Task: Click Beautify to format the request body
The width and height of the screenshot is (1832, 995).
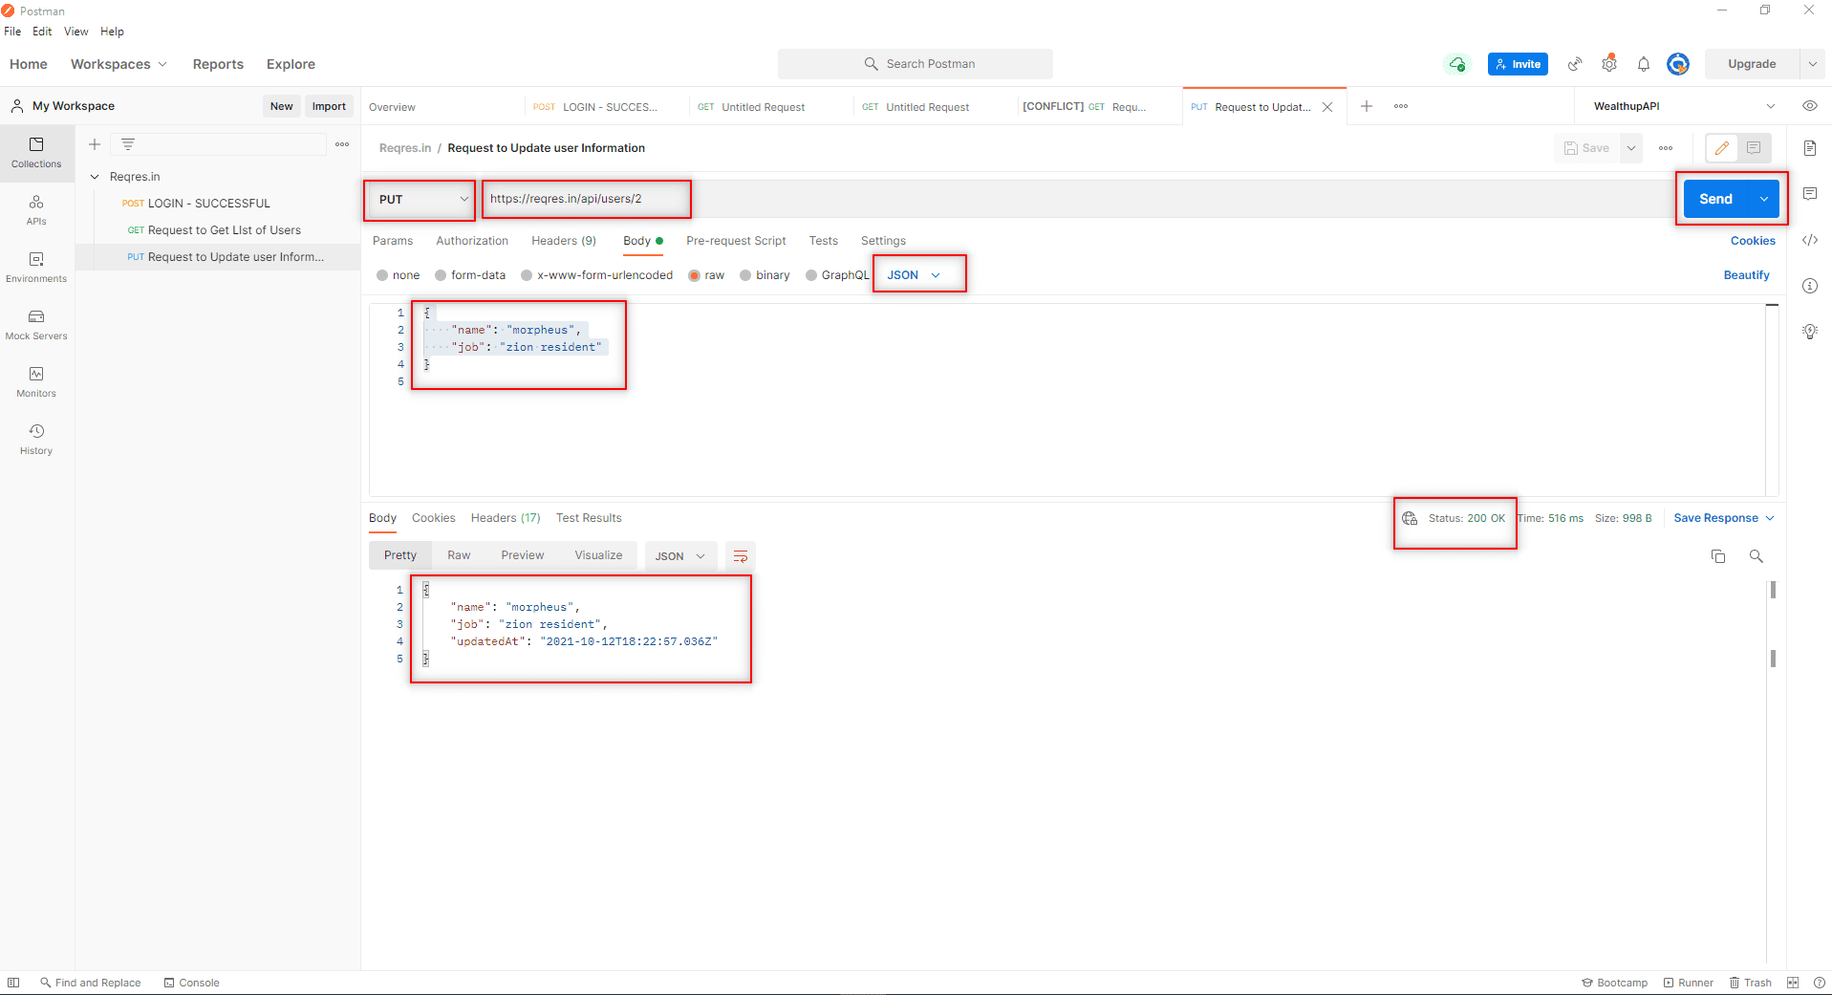Action: click(1746, 275)
